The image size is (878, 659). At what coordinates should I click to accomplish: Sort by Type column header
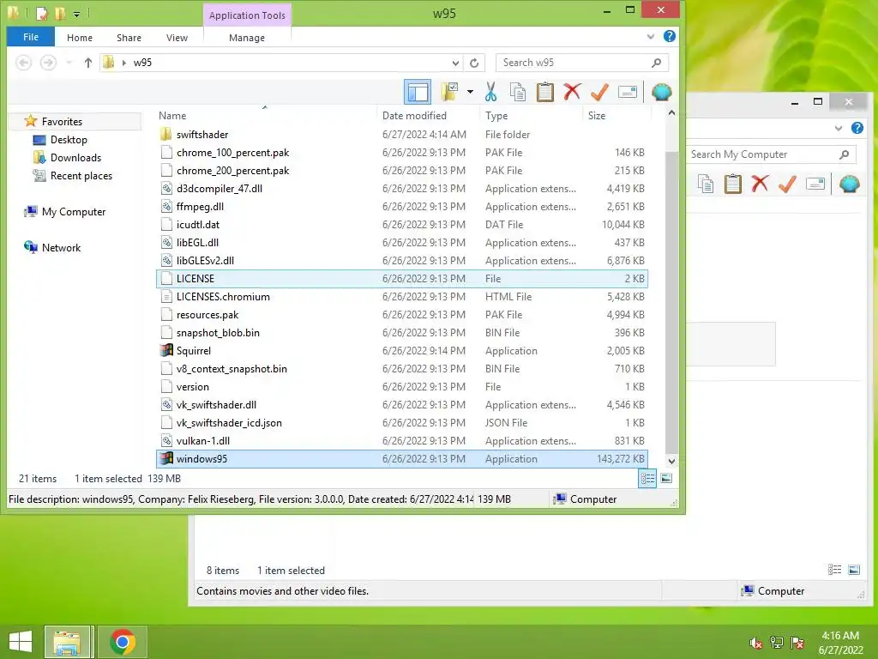(x=496, y=116)
